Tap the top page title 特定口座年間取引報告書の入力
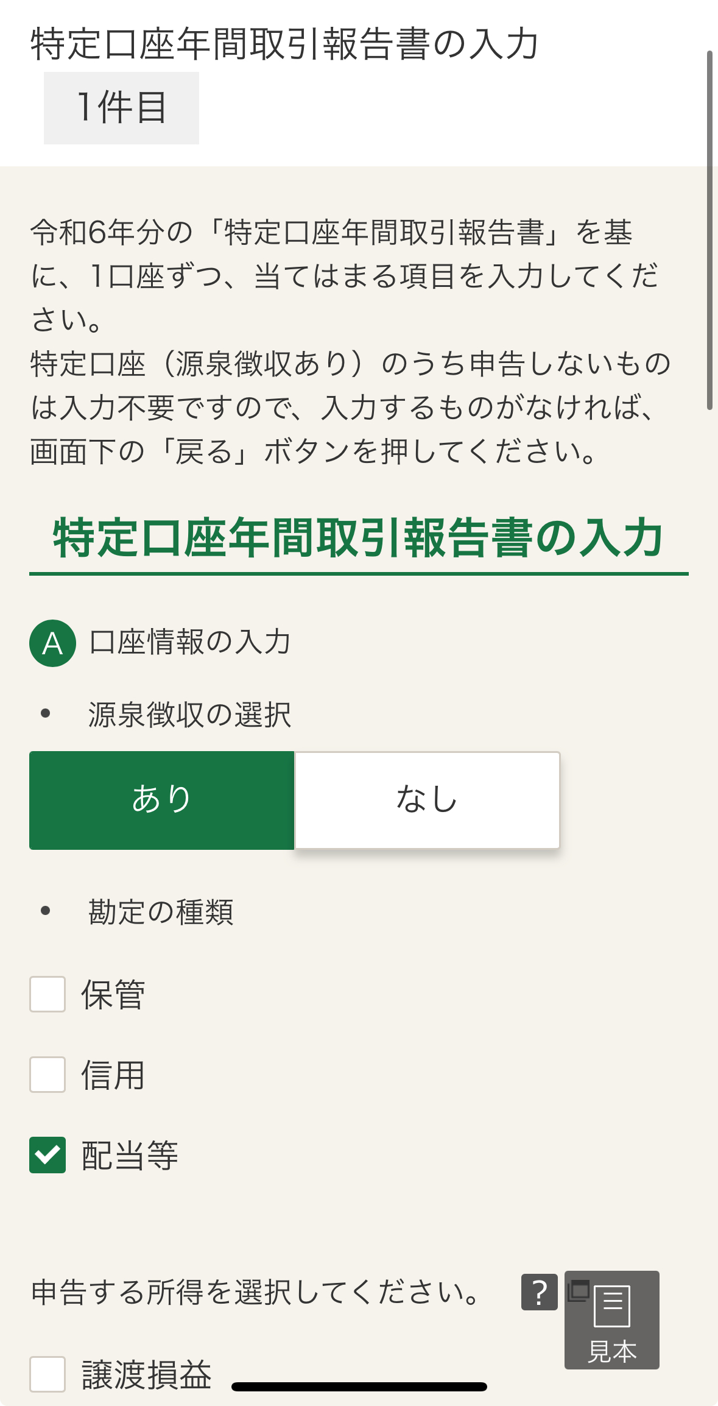 coord(284,44)
